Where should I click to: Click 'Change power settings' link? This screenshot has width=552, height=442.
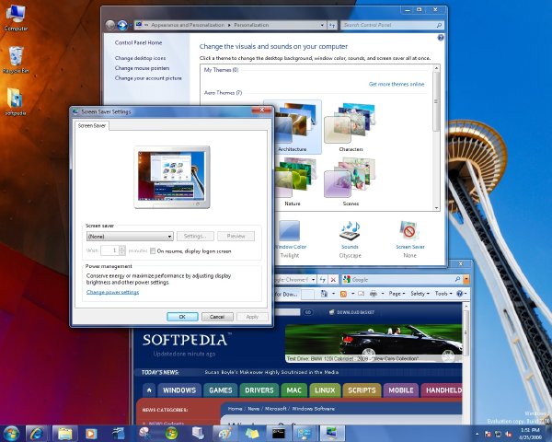[x=112, y=292]
